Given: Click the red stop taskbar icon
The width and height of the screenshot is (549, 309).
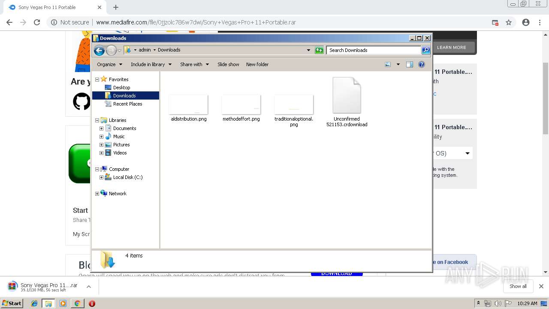Looking at the screenshot, I should pyautogui.click(x=92, y=303).
